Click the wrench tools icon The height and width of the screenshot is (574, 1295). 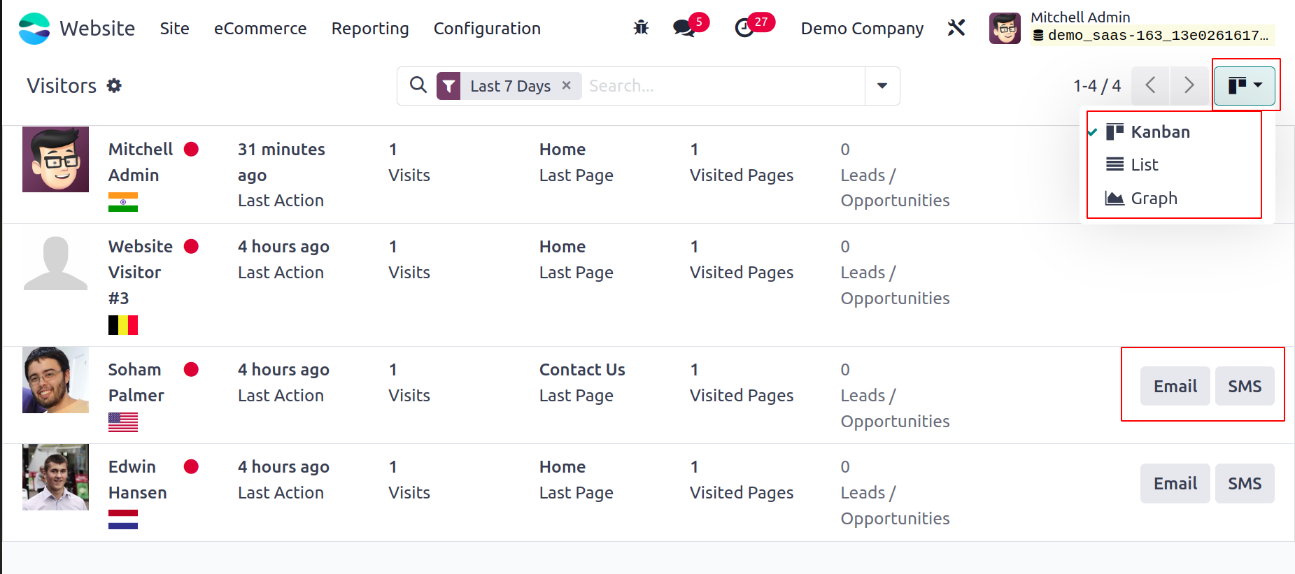(x=956, y=28)
